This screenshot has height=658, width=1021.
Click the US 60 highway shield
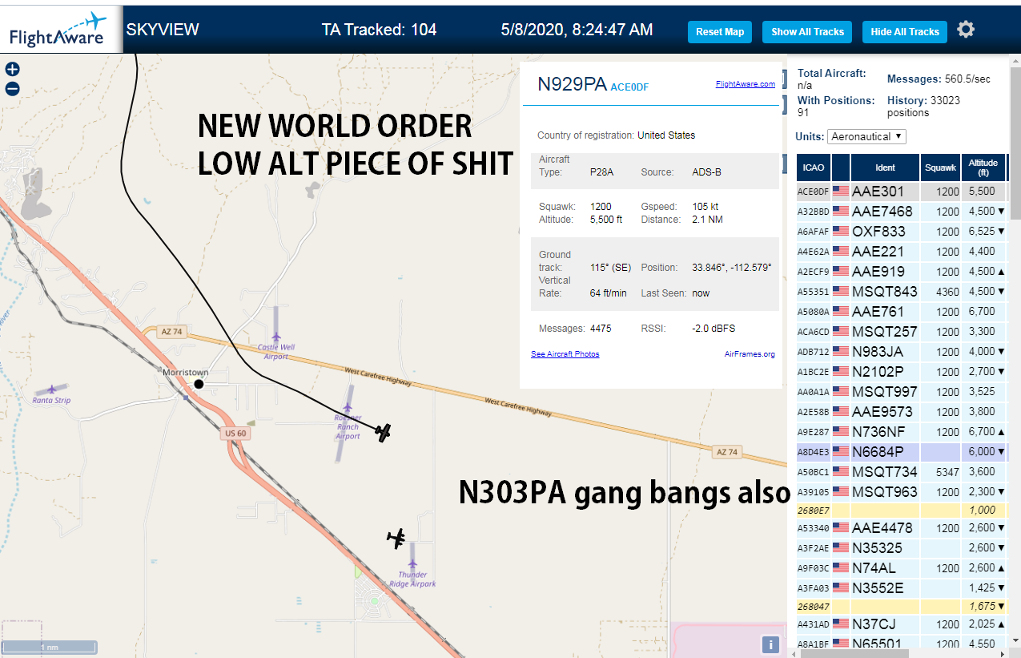tap(235, 433)
